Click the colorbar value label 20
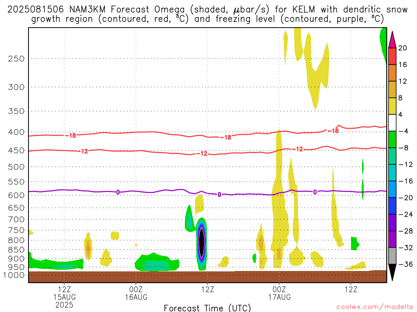This screenshot has width=417, height=312. click(x=403, y=48)
